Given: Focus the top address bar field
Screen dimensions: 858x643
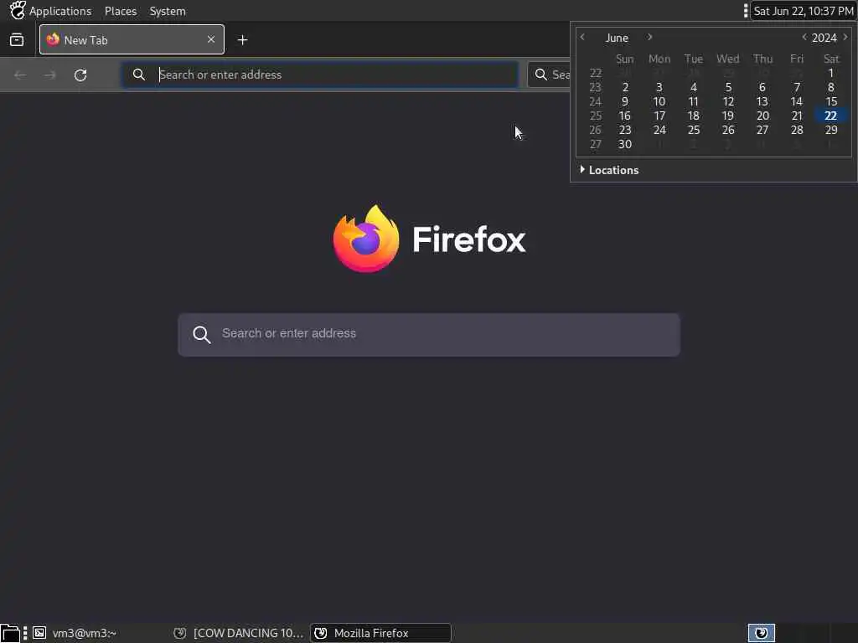Looking at the screenshot, I should click(x=319, y=75).
